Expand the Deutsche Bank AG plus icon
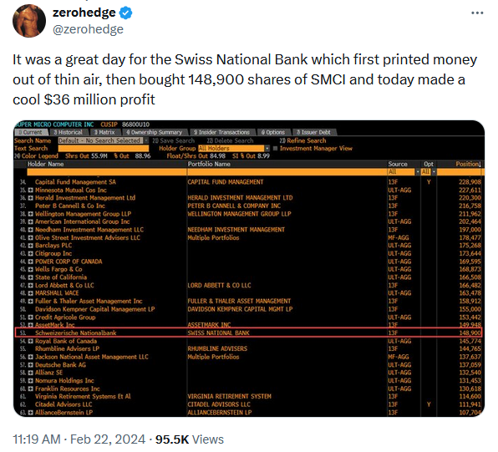Screen dimensions: 498x452 [x=30, y=365]
